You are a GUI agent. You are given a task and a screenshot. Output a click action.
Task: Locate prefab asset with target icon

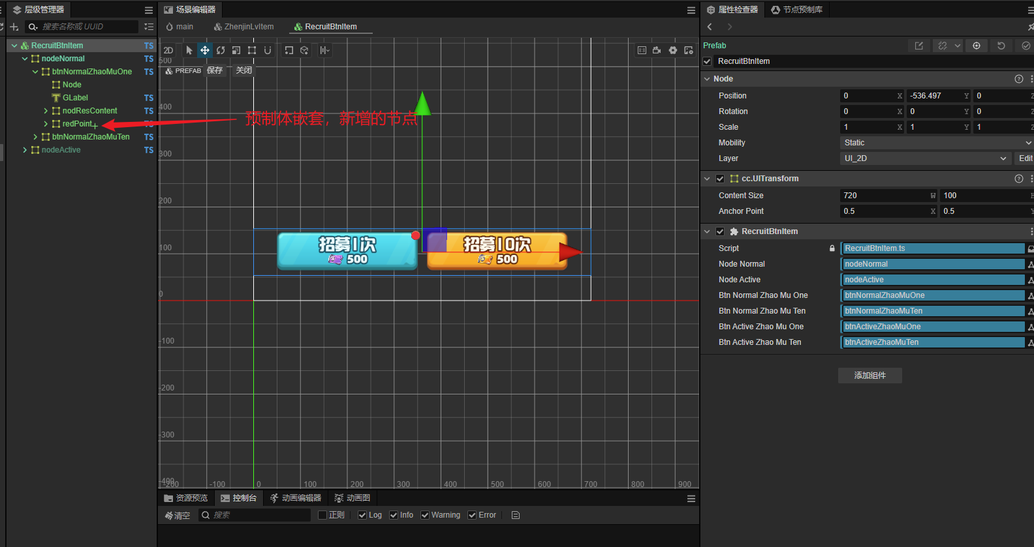pyautogui.click(x=977, y=46)
